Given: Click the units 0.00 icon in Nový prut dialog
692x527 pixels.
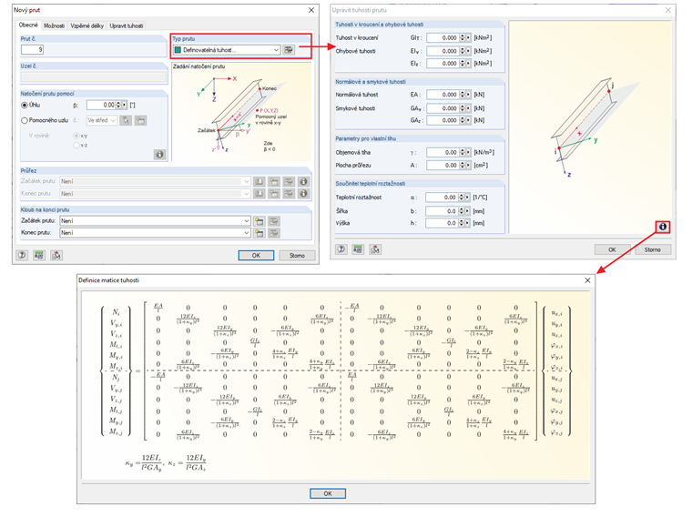Looking at the screenshot, I should point(39,255).
